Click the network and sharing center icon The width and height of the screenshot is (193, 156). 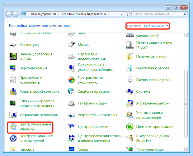[x=72, y=138]
